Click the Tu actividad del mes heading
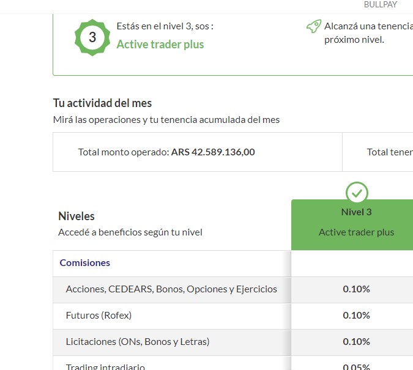413x370 pixels. [102, 103]
